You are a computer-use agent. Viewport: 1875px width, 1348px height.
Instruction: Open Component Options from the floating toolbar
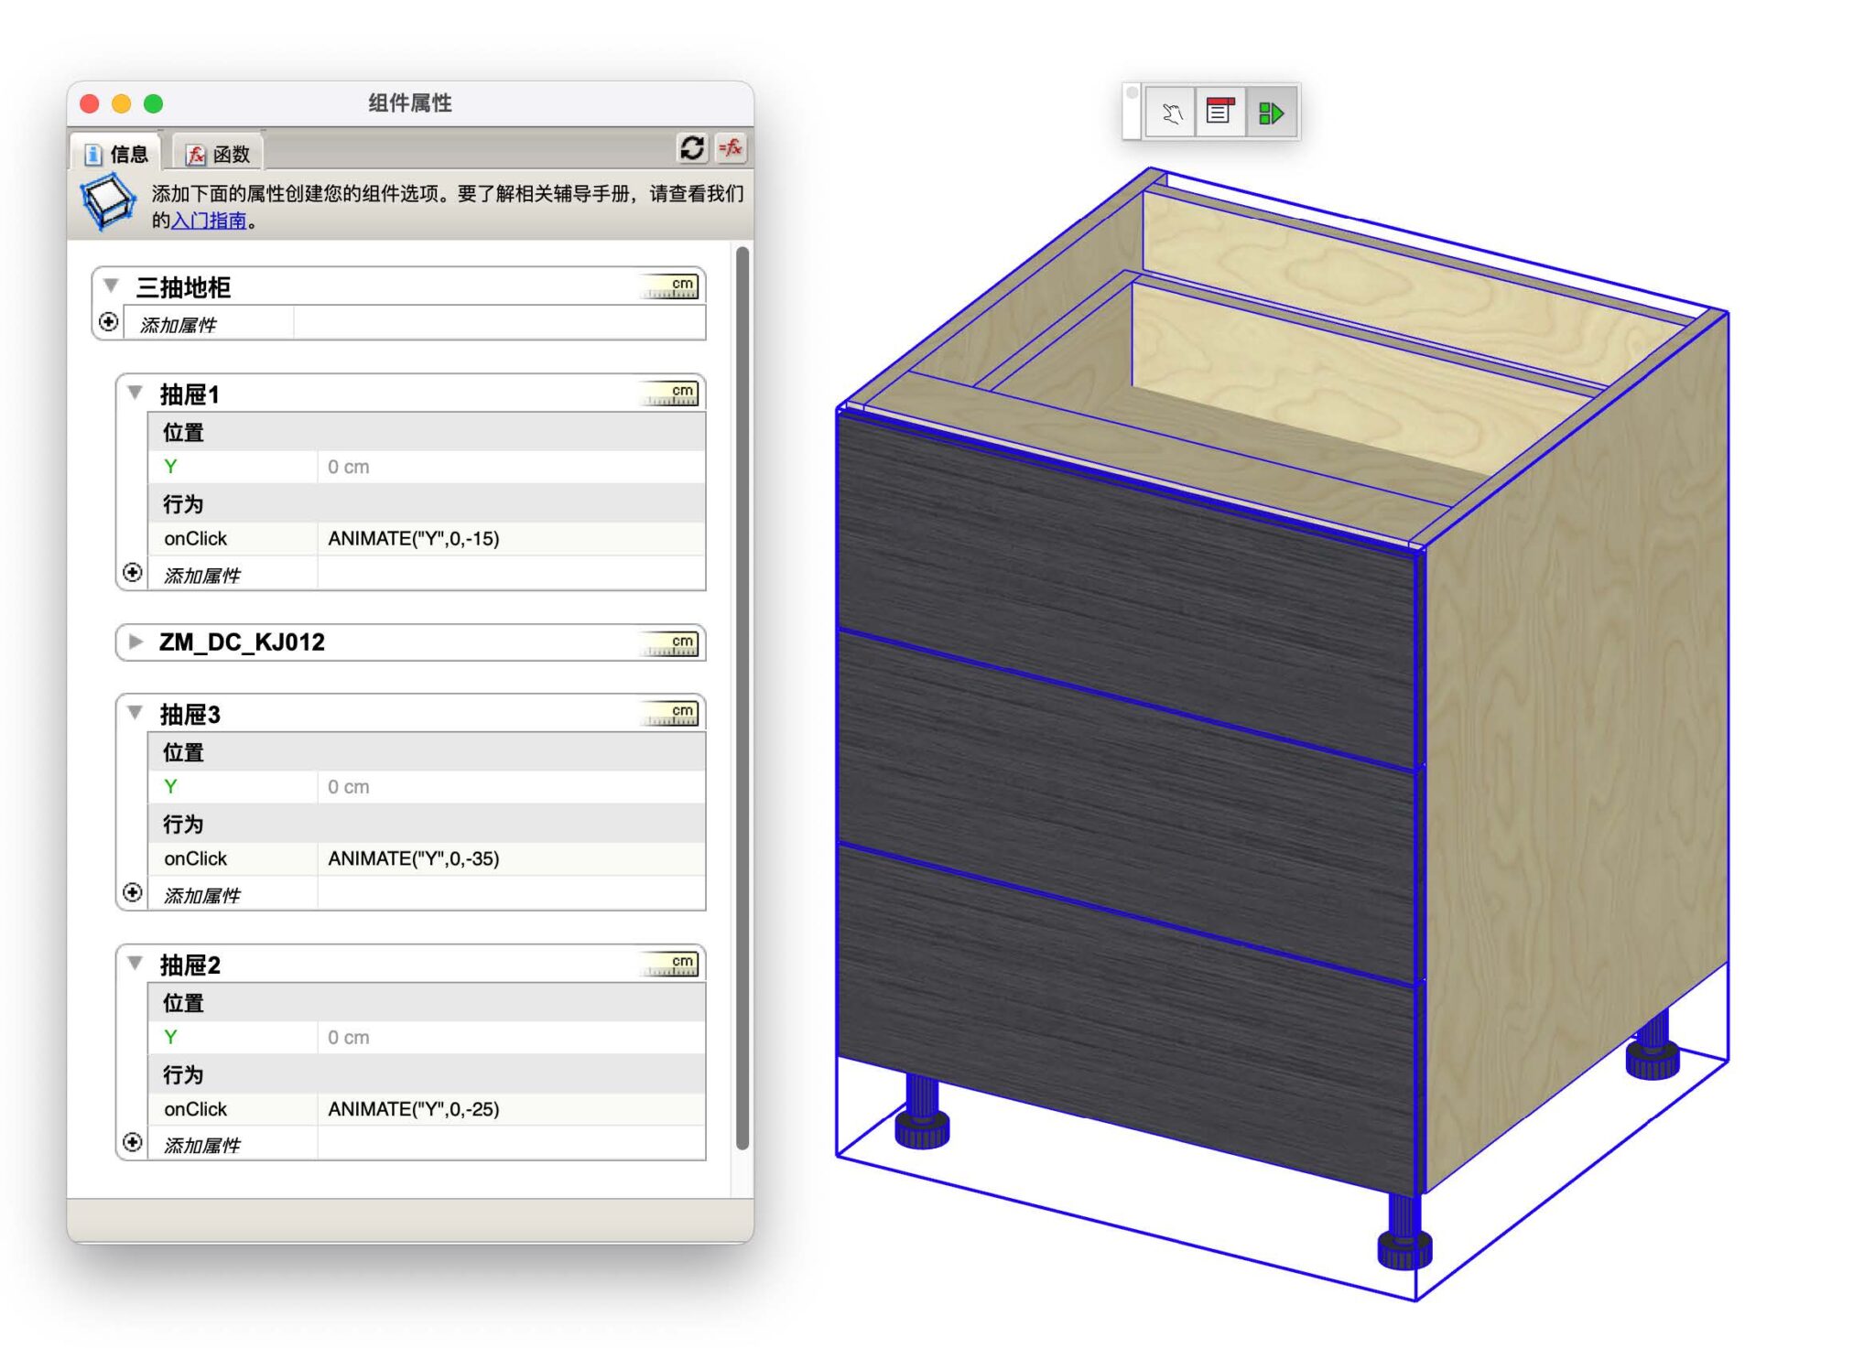[x=1220, y=113]
